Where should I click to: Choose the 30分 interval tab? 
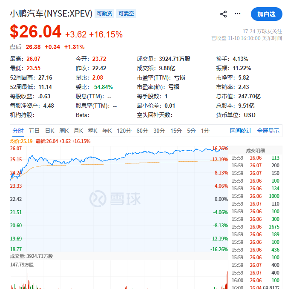tap(159, 131)
